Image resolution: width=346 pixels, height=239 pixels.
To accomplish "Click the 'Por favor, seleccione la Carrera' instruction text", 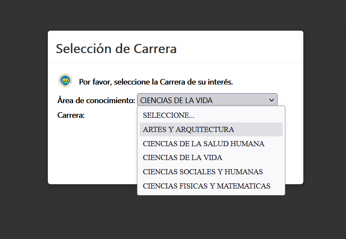I will 156,82.
